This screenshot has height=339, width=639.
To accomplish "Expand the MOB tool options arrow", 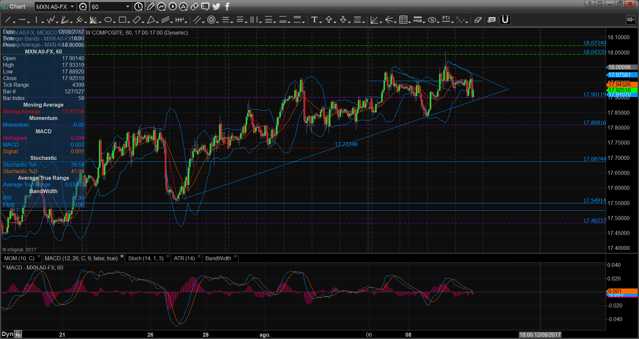I will tap(424, 22).
